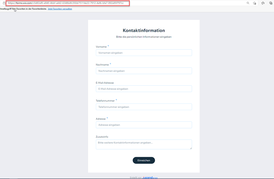Click the form subtitle instruction text
The height and width of the screenshot is (179, 274).
click(x=144, y=36)
